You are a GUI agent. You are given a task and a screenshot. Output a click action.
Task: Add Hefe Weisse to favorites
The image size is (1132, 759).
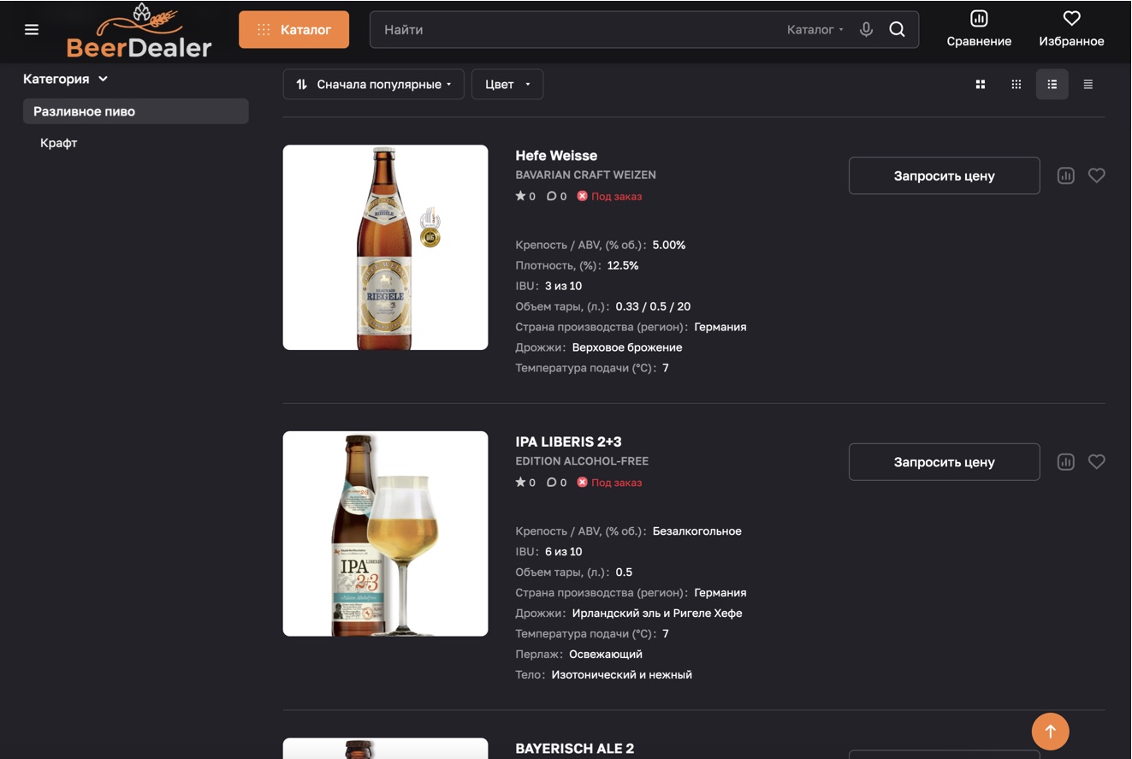tap(1097, 175)
